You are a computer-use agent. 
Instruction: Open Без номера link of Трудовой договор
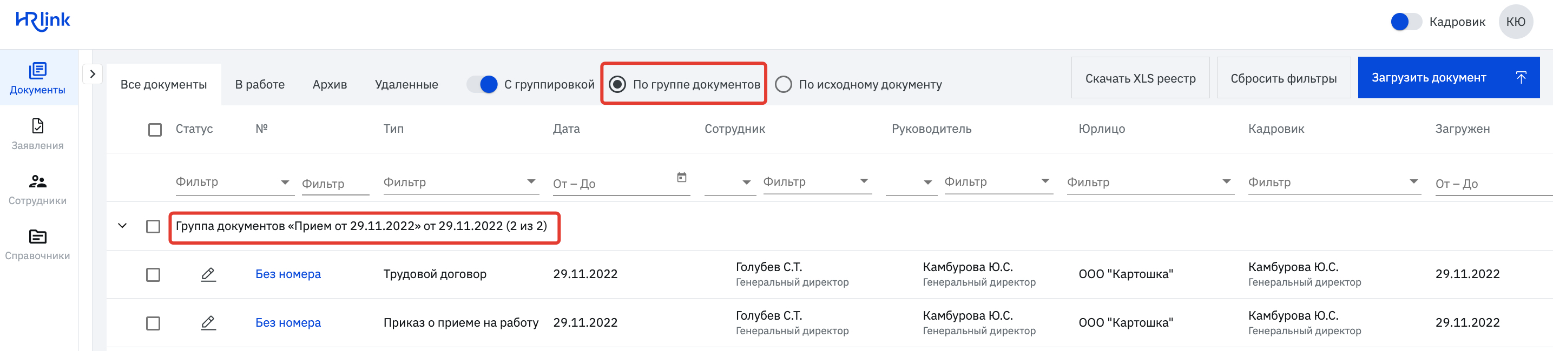[288, 274]
